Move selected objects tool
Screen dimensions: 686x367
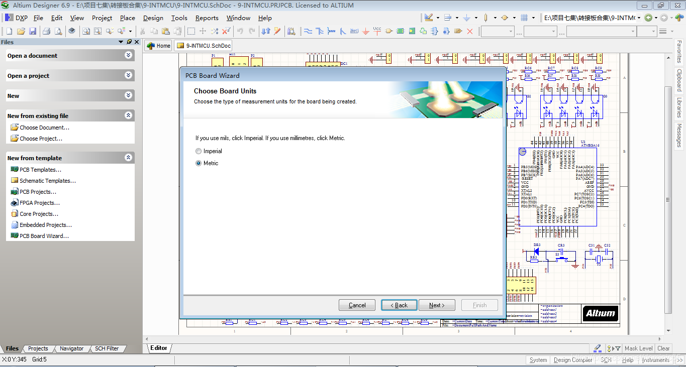pyautogui.click(x=203, y=31)
